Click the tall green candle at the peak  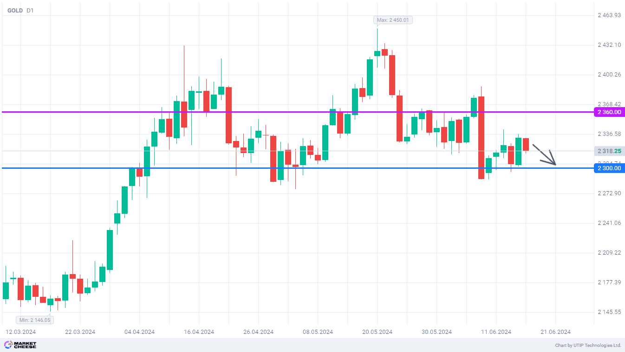pos(370,77)
